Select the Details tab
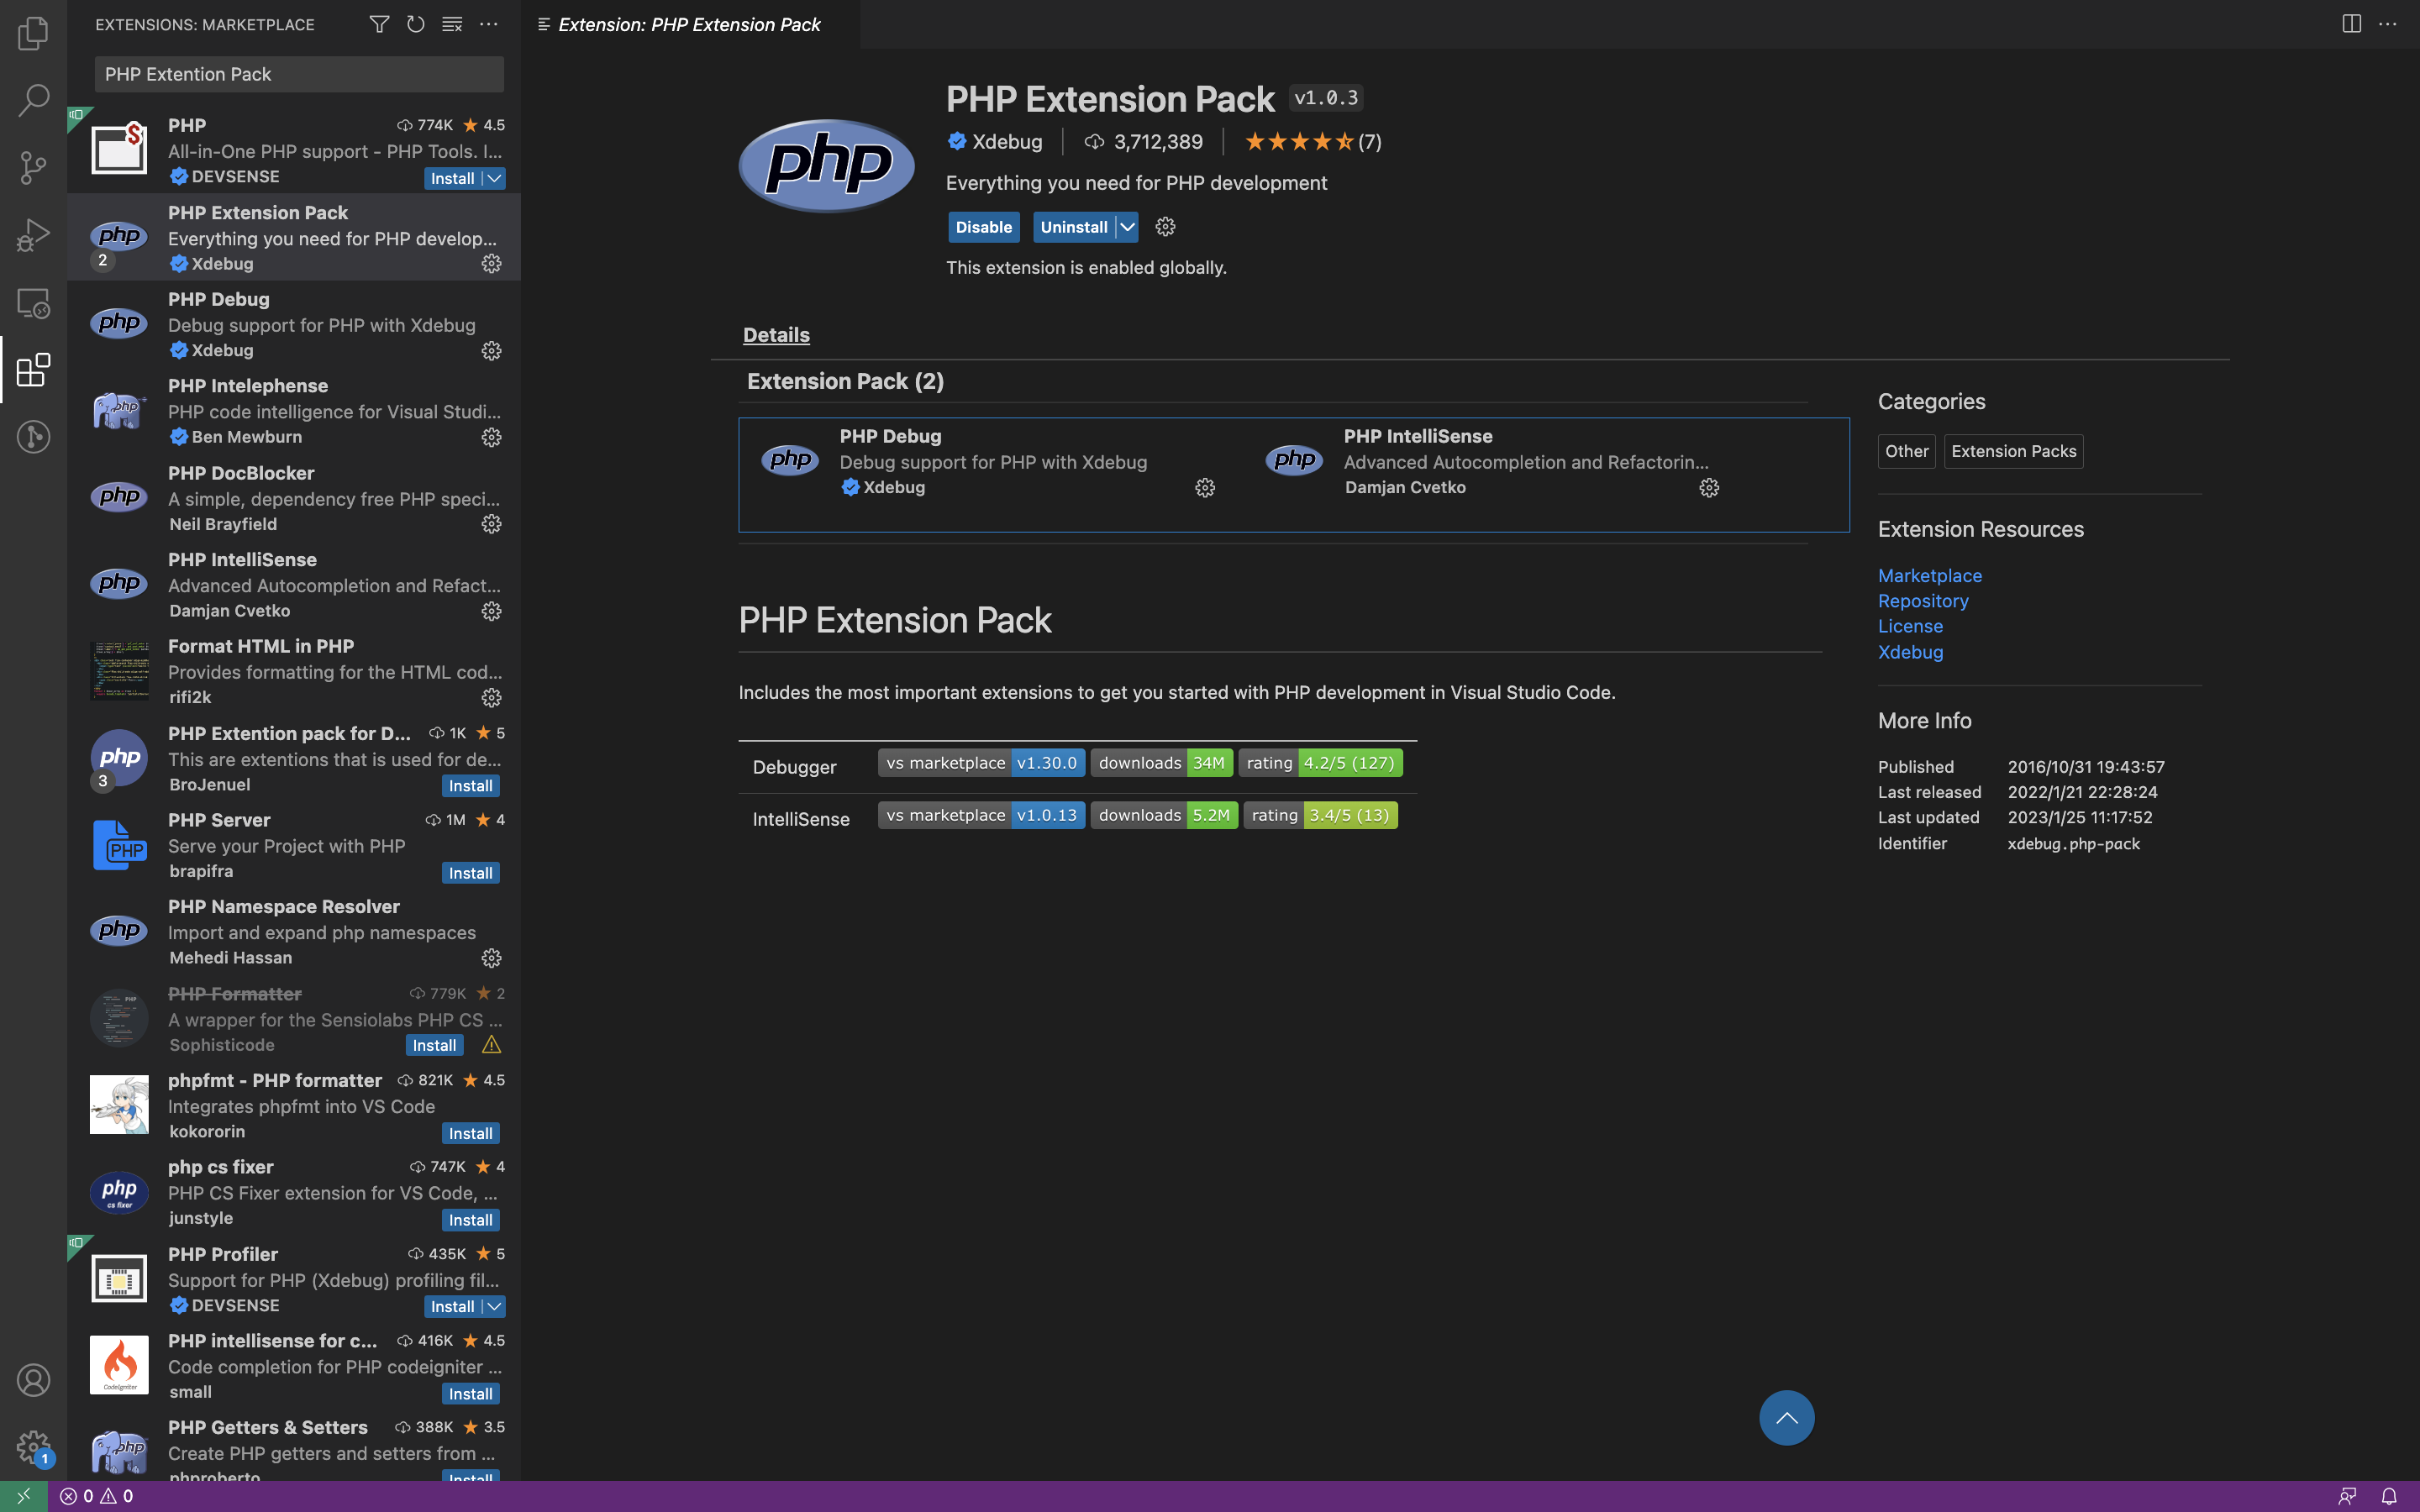Viewport: 2420px width, 1512px height. [776, 335]
